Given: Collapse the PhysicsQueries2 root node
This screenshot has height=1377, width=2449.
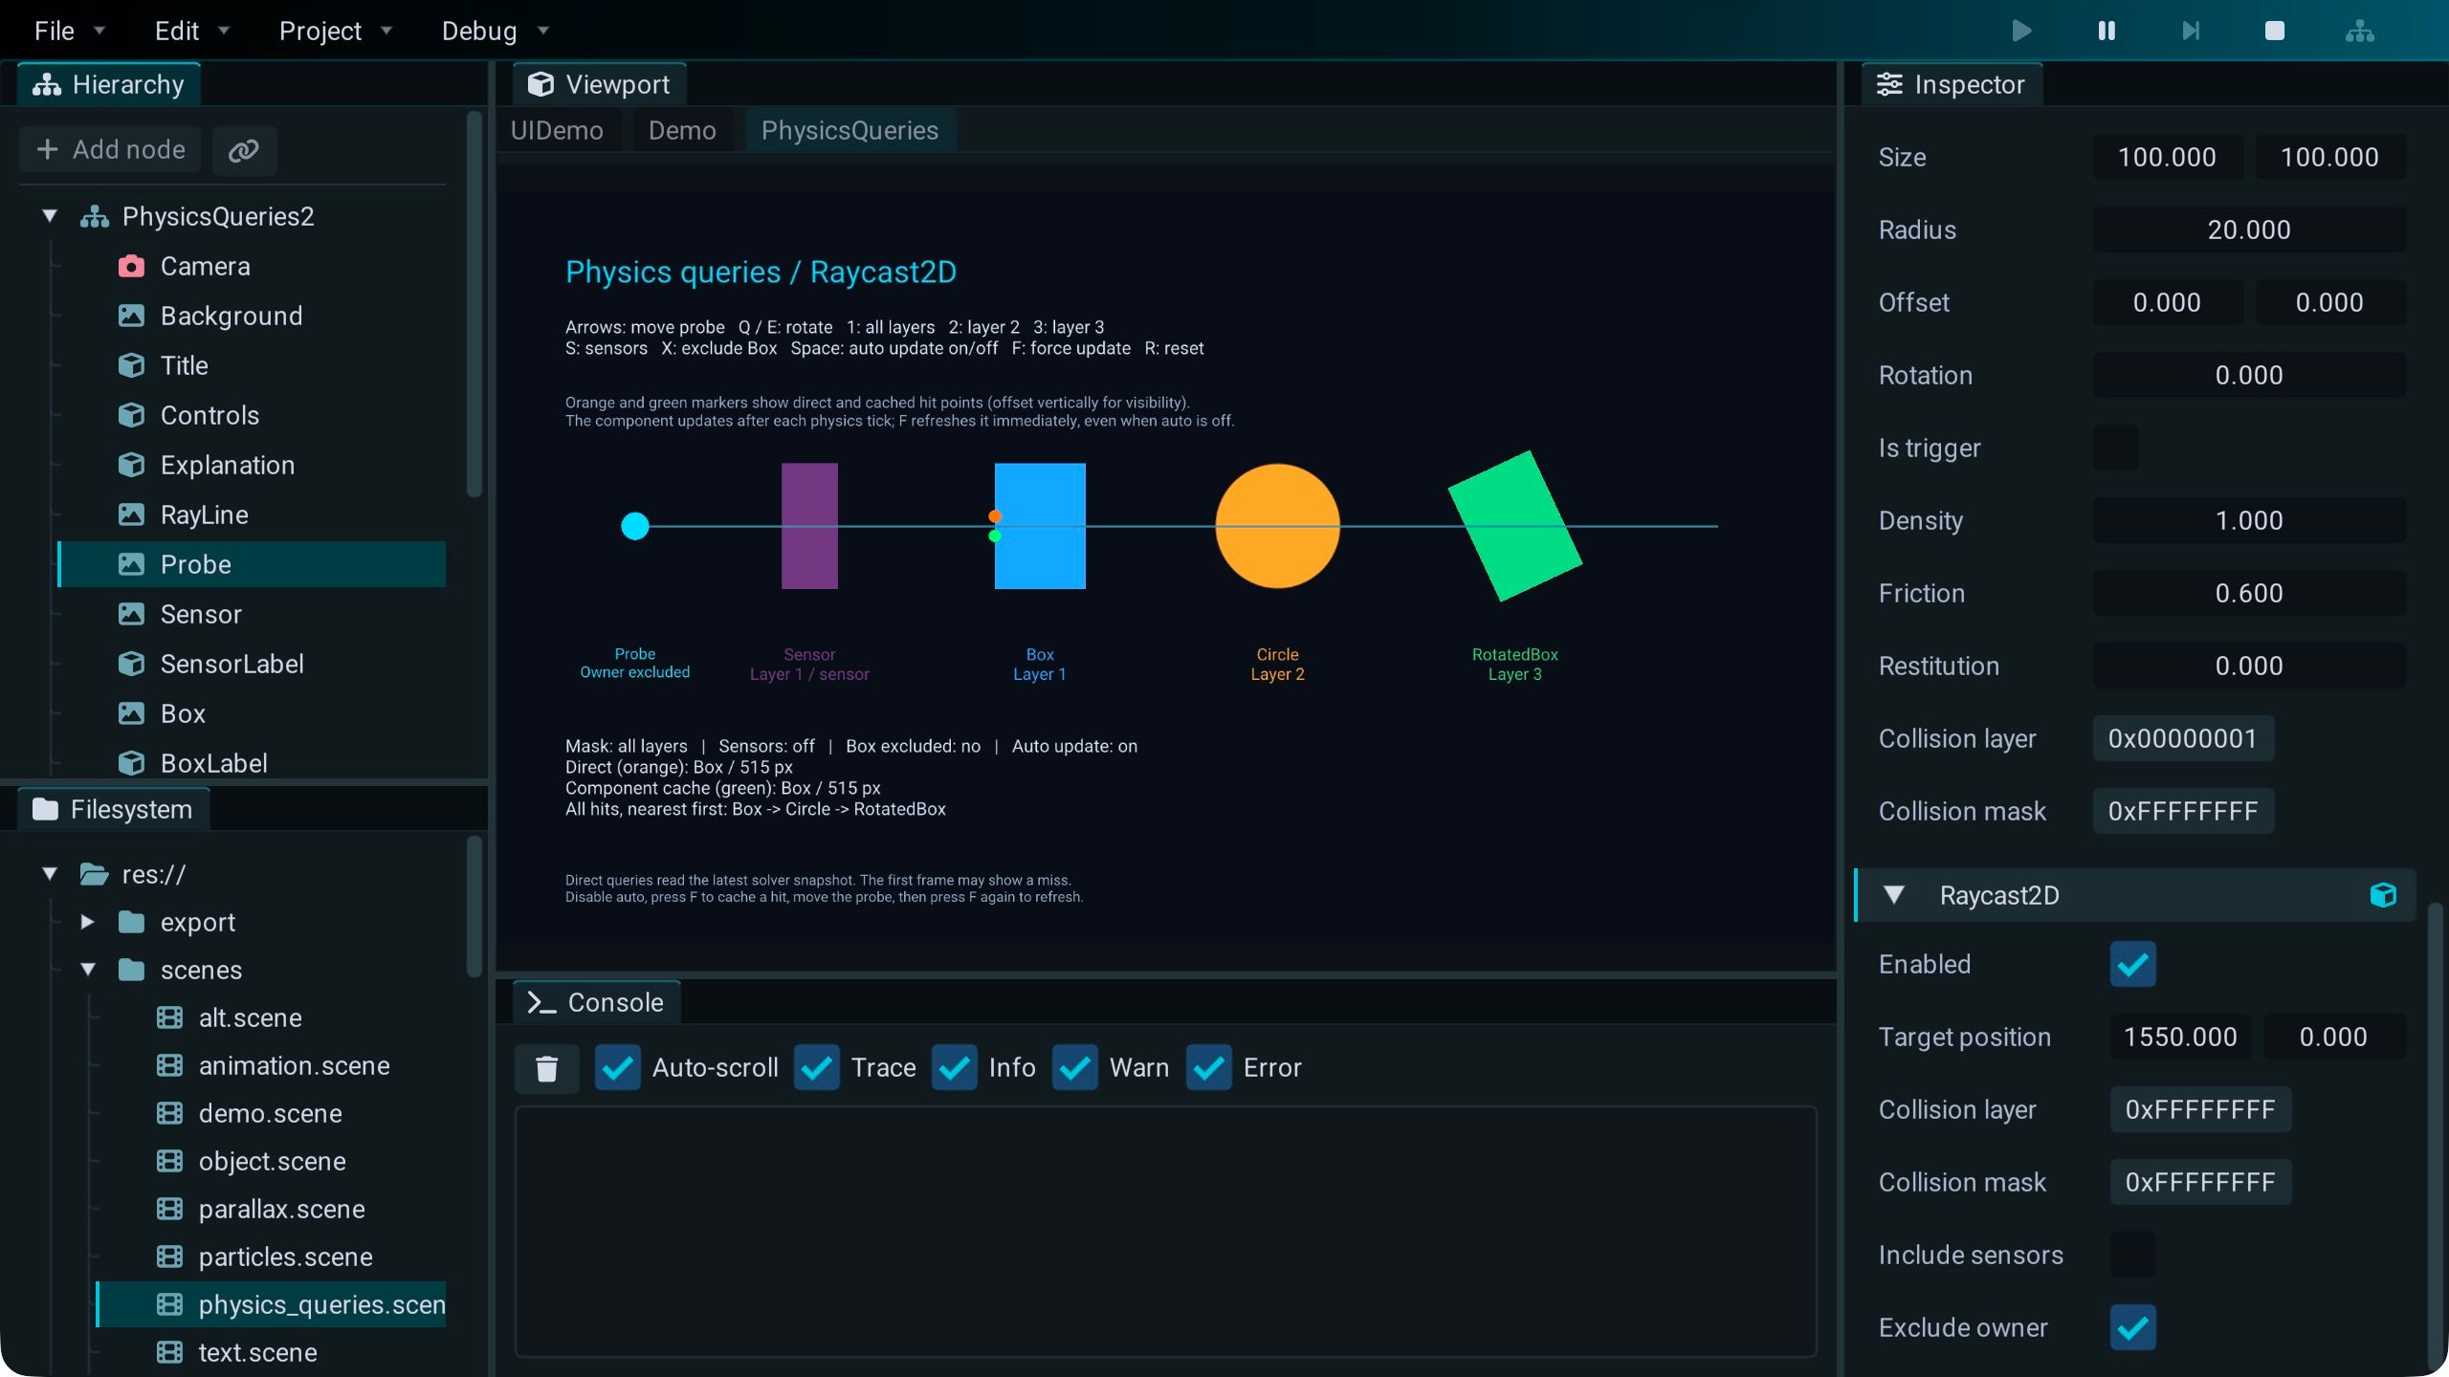Looking at the screenshot, I should (x=50, y=216).
